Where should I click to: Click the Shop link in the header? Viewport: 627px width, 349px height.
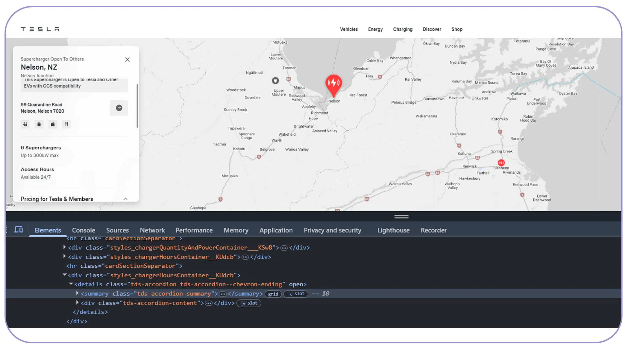click(456, 29)
